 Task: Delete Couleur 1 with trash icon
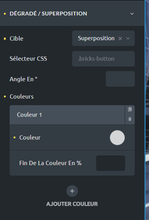(130, 119)
